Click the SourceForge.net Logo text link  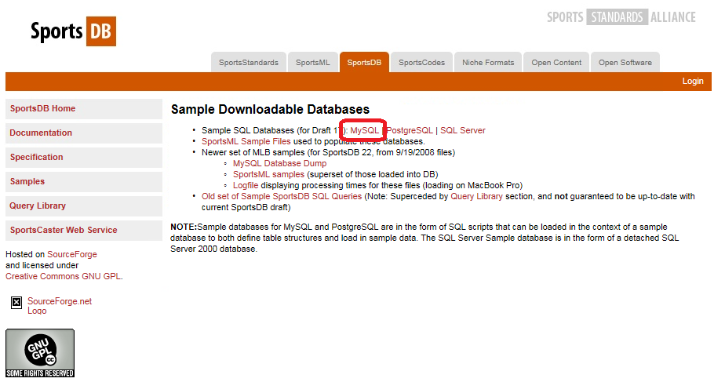click(59, 306)
